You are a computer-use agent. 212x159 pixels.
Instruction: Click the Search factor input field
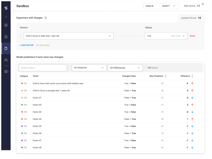click(43, 68)
